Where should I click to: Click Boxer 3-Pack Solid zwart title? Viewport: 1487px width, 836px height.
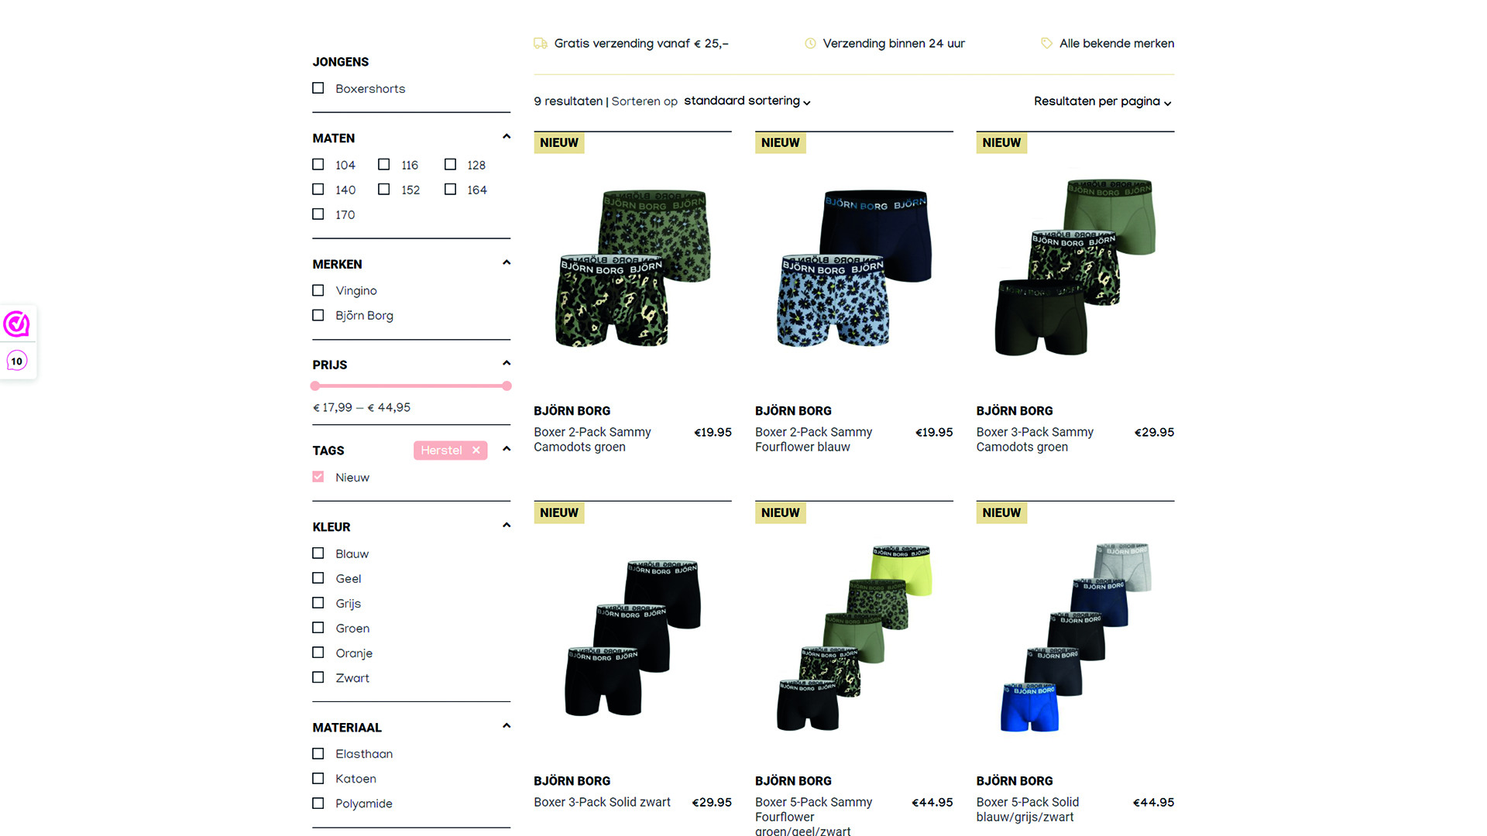[603, 802]
